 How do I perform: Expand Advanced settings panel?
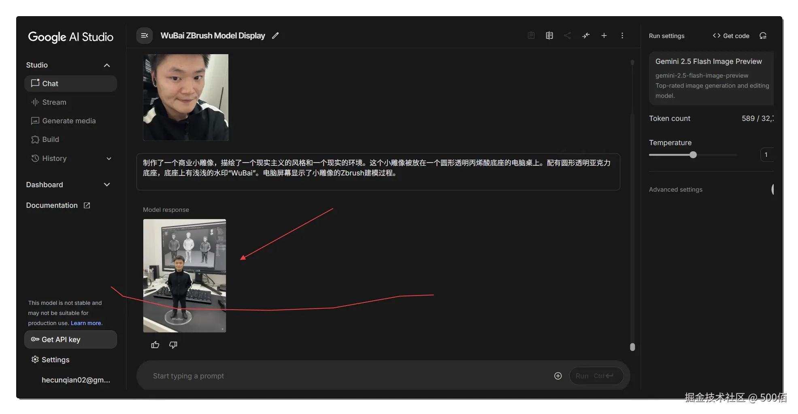click(772, 189)
